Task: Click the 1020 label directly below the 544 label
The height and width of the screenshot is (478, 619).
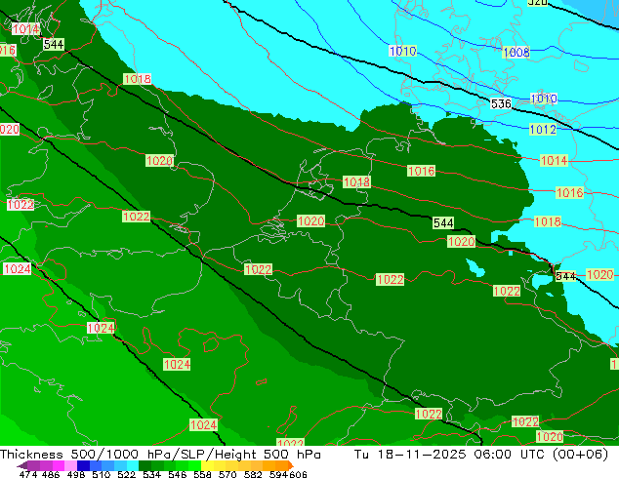Action: pos(461,241)
